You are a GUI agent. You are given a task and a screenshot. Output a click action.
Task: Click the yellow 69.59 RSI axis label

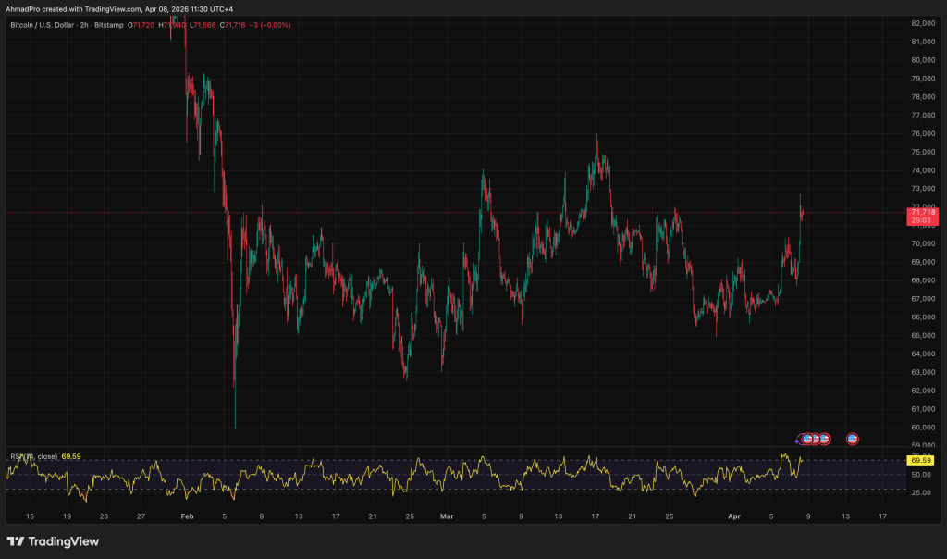[x=920, y=460]
